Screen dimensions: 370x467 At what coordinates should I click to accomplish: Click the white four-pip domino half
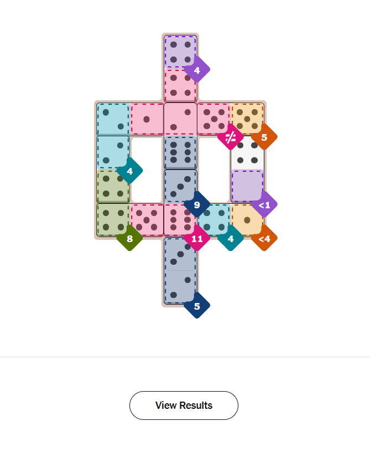(x=247, y=153)
